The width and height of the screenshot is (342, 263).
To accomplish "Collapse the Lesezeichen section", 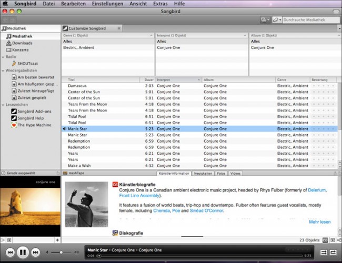I will tap(3, 105).
